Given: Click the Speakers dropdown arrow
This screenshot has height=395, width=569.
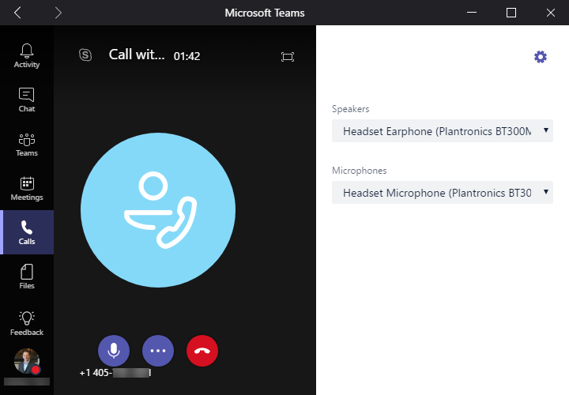Looking at the screenshot, I should (x=546, y=130).
